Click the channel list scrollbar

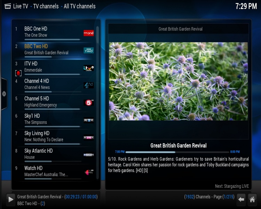tap(97, 102)
